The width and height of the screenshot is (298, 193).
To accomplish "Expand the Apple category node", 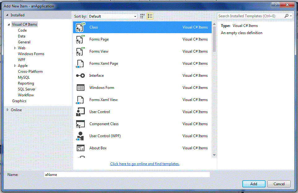I will click(15, 66).
